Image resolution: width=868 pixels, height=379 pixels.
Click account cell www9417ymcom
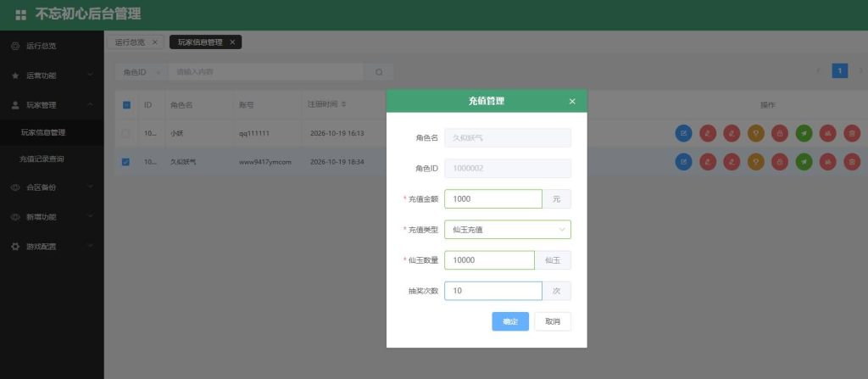coord(265,162)
